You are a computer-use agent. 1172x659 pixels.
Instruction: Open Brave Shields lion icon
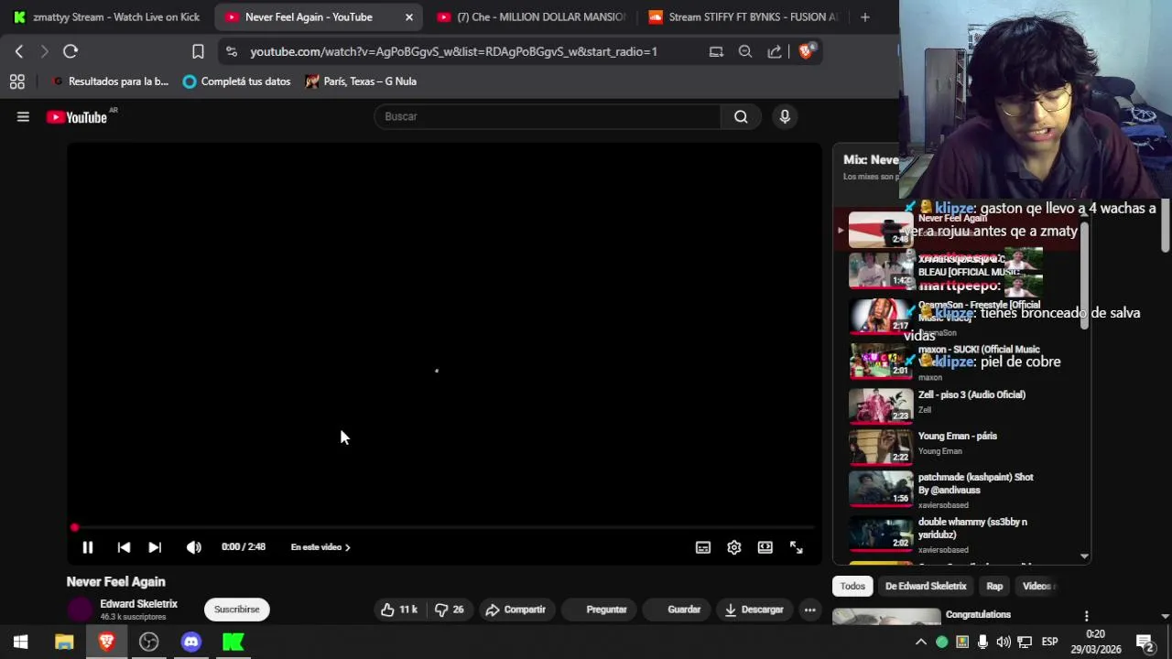[806, 52]
